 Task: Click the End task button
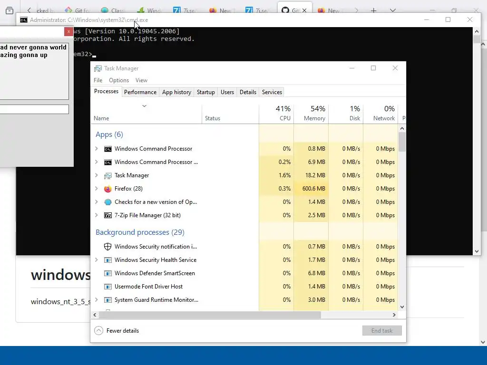click(382, 331)
